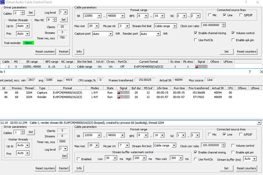Tick the Use PortCls checkbox in the upper panel
Image resolution: width=263 pixels, height=175 pixels.
(196, 40)
